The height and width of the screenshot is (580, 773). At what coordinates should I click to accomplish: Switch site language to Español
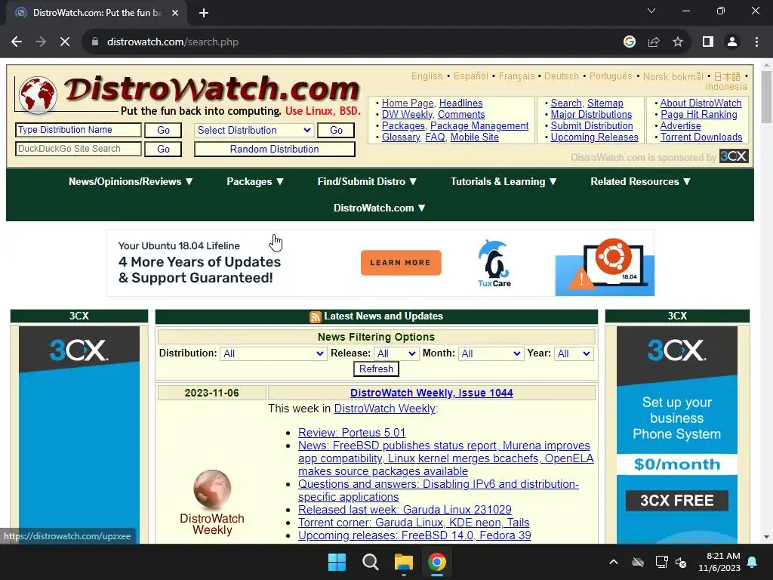tap(471, 76)
